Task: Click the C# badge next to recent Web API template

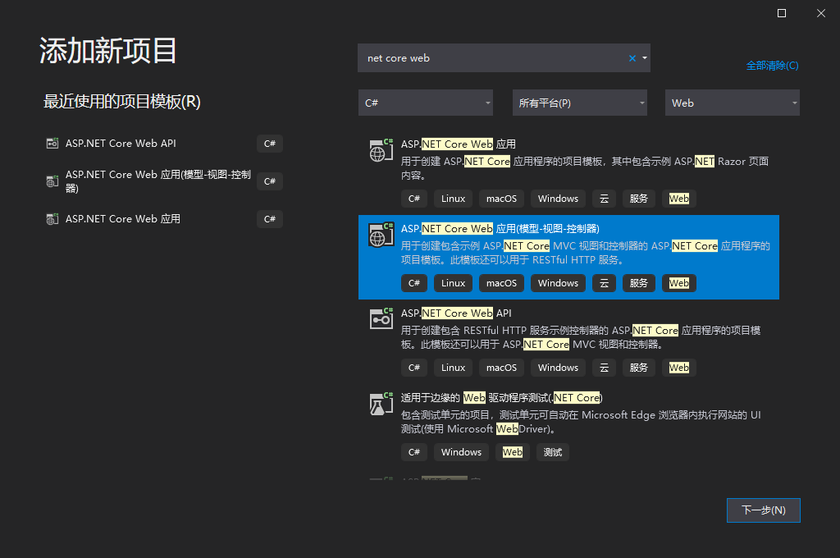Action: click(x=270, y=143)
